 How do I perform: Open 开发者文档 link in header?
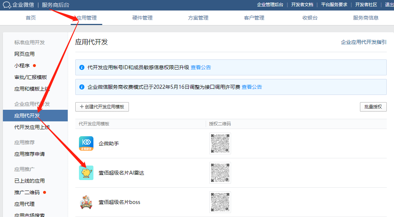(x=302, y=5)
